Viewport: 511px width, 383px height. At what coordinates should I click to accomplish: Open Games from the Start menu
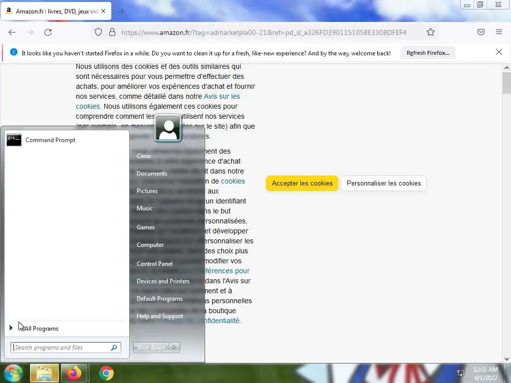pos(145,227)
